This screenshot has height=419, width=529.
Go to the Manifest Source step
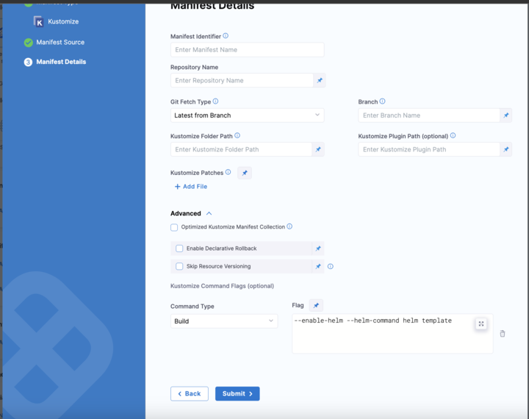pyautogui.click(x=60, y=43)
